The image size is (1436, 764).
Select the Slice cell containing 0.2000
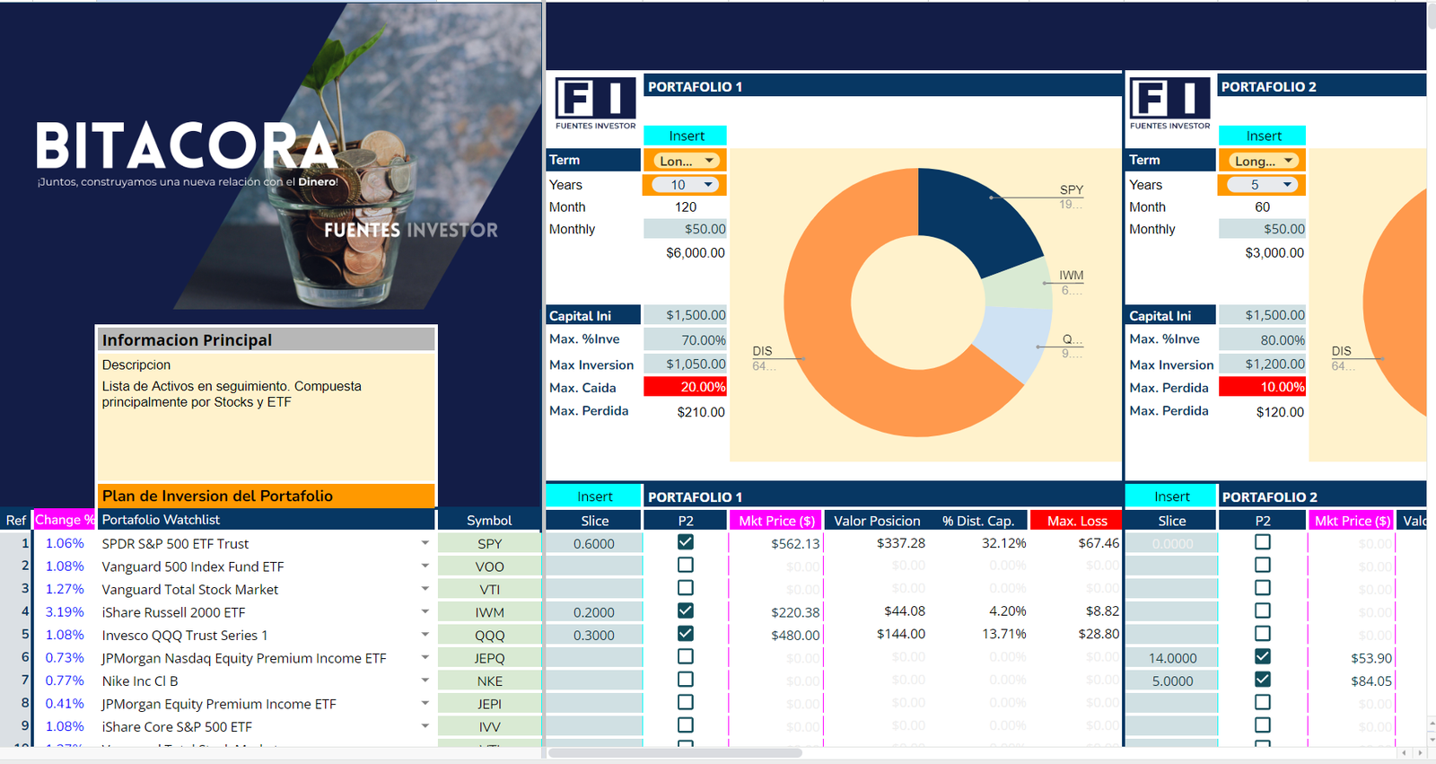pos(594,612)
